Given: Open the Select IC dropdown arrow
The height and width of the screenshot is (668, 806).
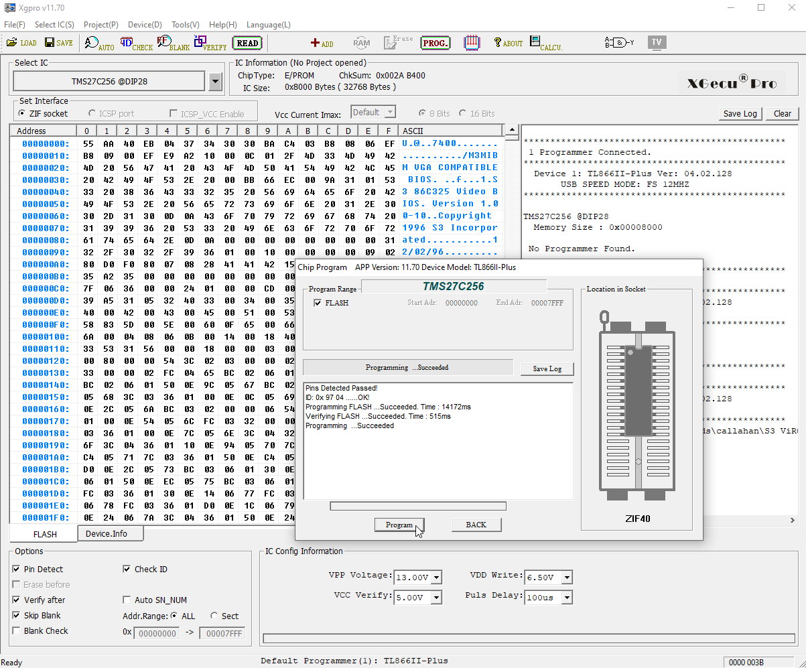Looking at the screenshot, I should [215, 82].
